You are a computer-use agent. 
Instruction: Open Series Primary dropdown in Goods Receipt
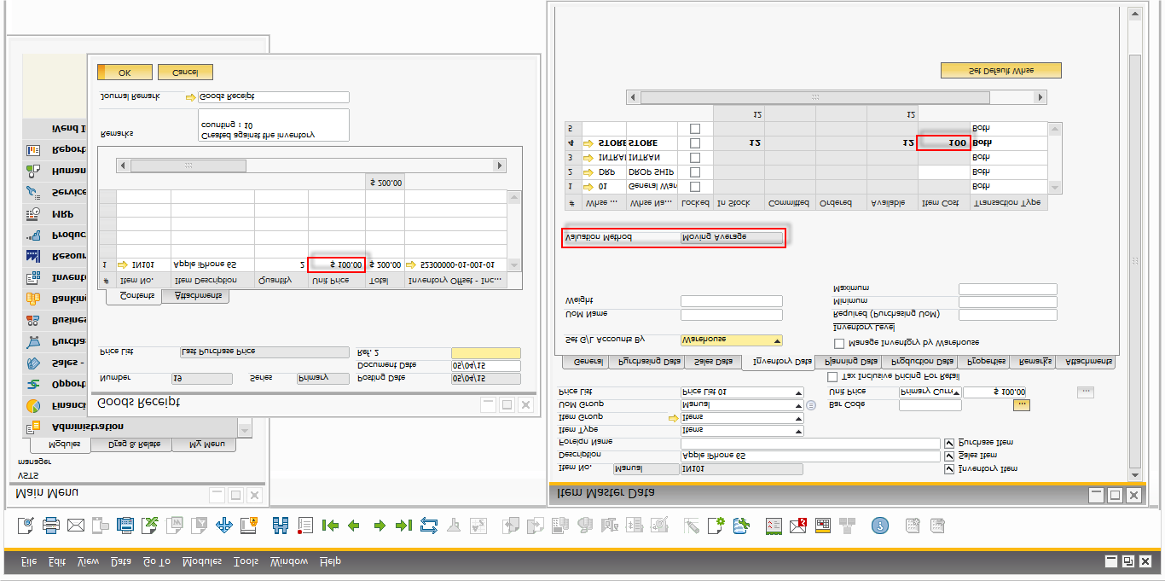[x=323, y=378]
